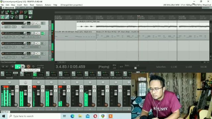Open input dropdown on 2 MT-PowerDrumKit track
Image resolution: width=212 pixels, height=119 pixels.
tap(31, 57)
